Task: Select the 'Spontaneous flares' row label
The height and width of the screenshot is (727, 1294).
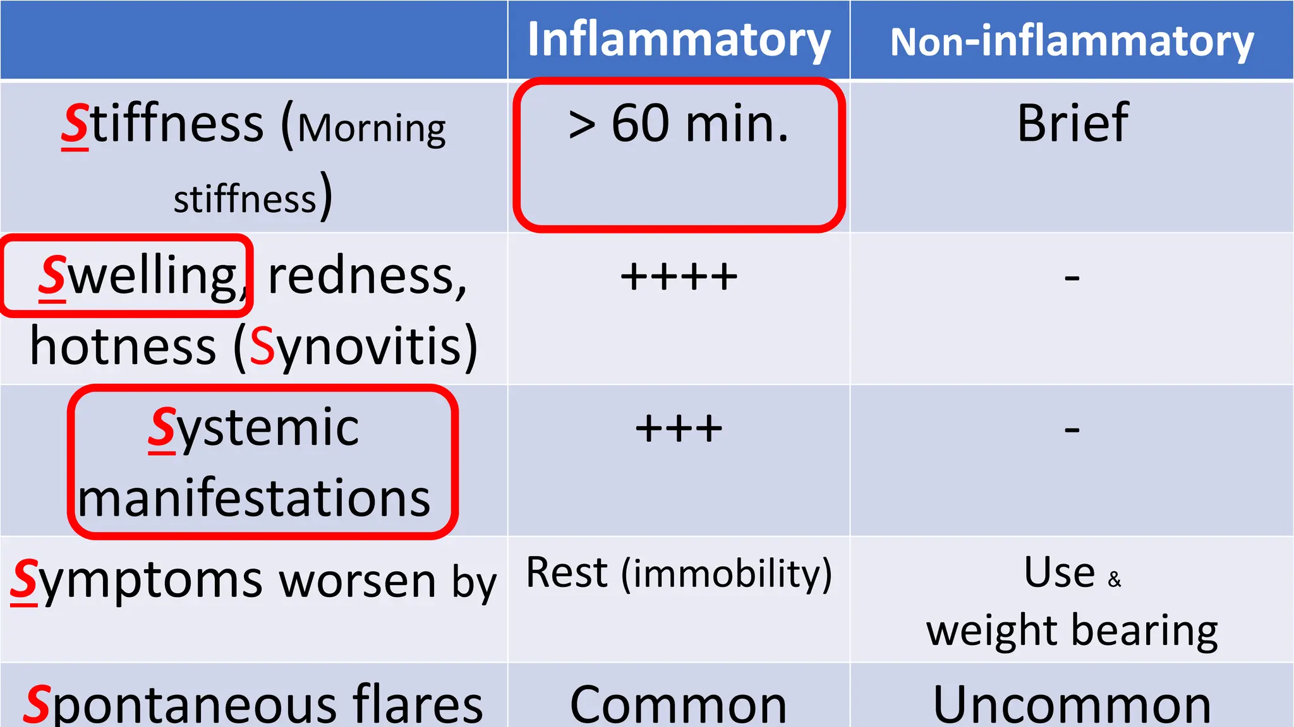Action: [253, 704]
